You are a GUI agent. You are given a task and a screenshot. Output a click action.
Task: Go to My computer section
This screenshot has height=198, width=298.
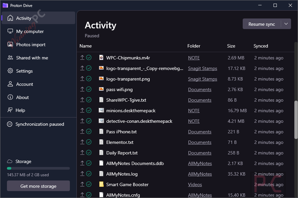[x=38, y=31]
